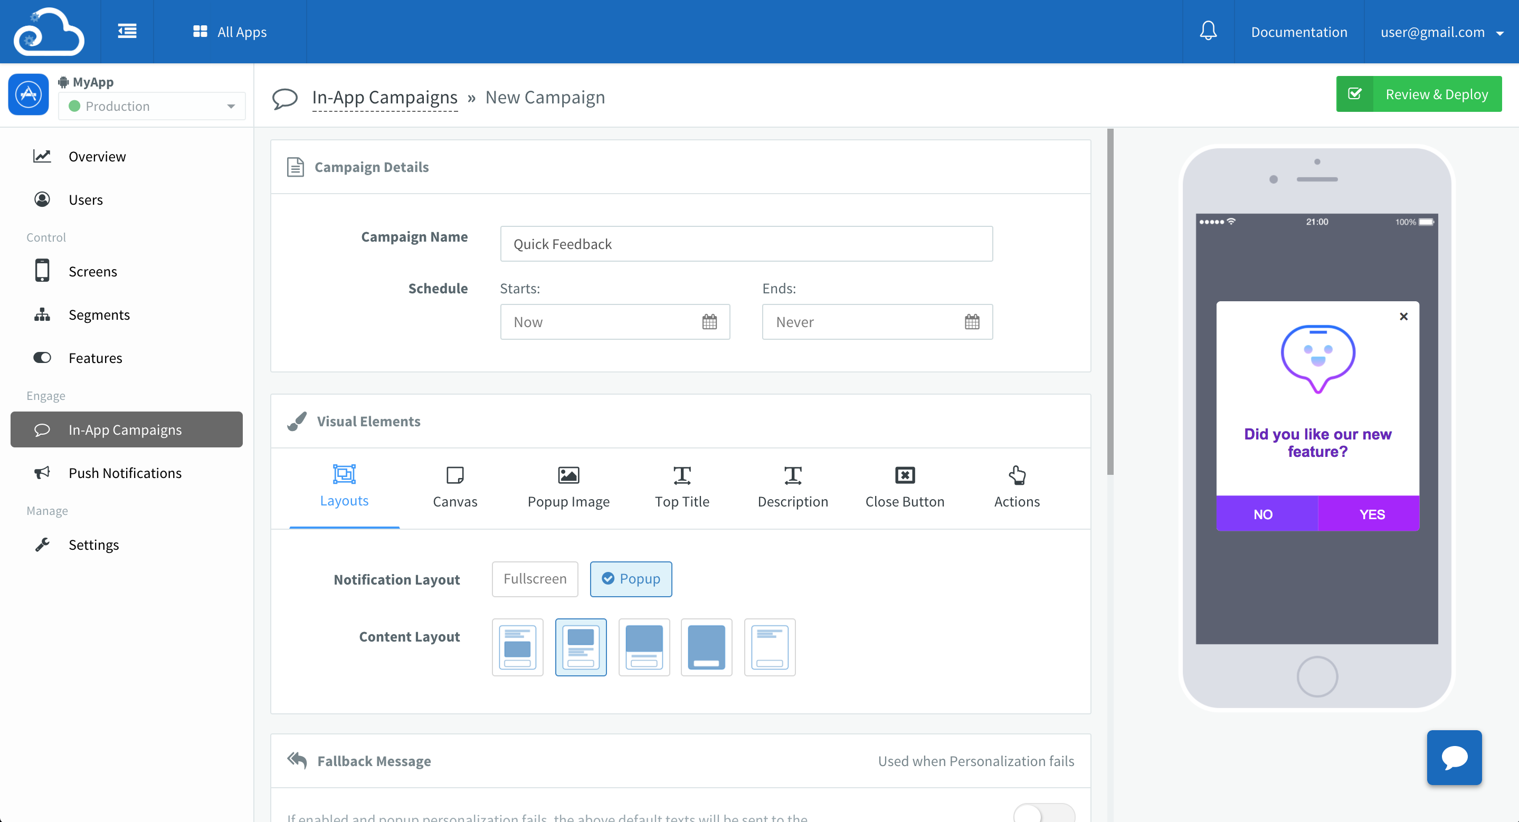Viewport: 1519px width, 822px height.
Task: Open the Documentation link
Action: (x=1299, y=32)
